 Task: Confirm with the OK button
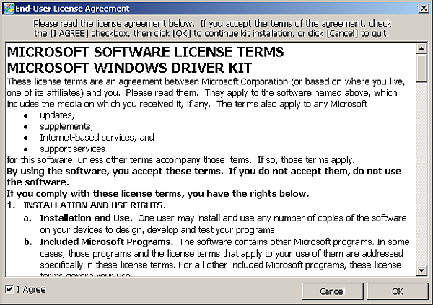397,291
